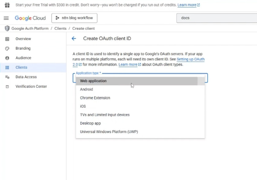257x180 pixels.
Task: Click the gift icon in the free trial banner
Action: (7, 5)
